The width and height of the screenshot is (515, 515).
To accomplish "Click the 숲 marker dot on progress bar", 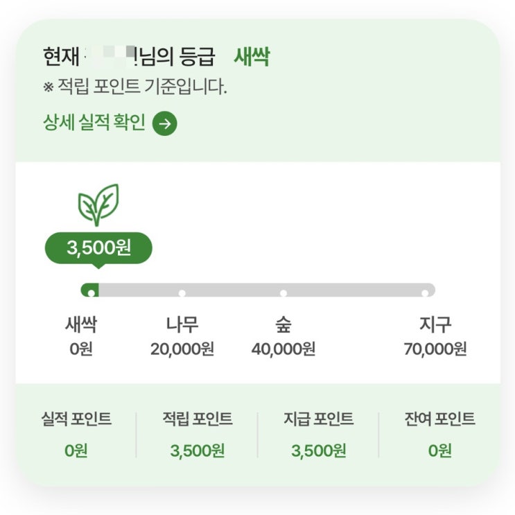I will 283,293.
